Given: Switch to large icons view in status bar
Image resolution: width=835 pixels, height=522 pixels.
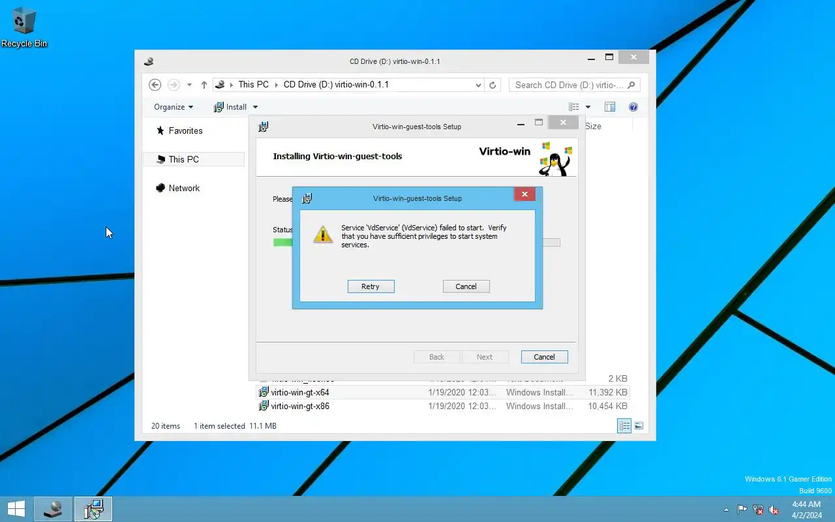Looking at the screenshot, I should point(639,426).
